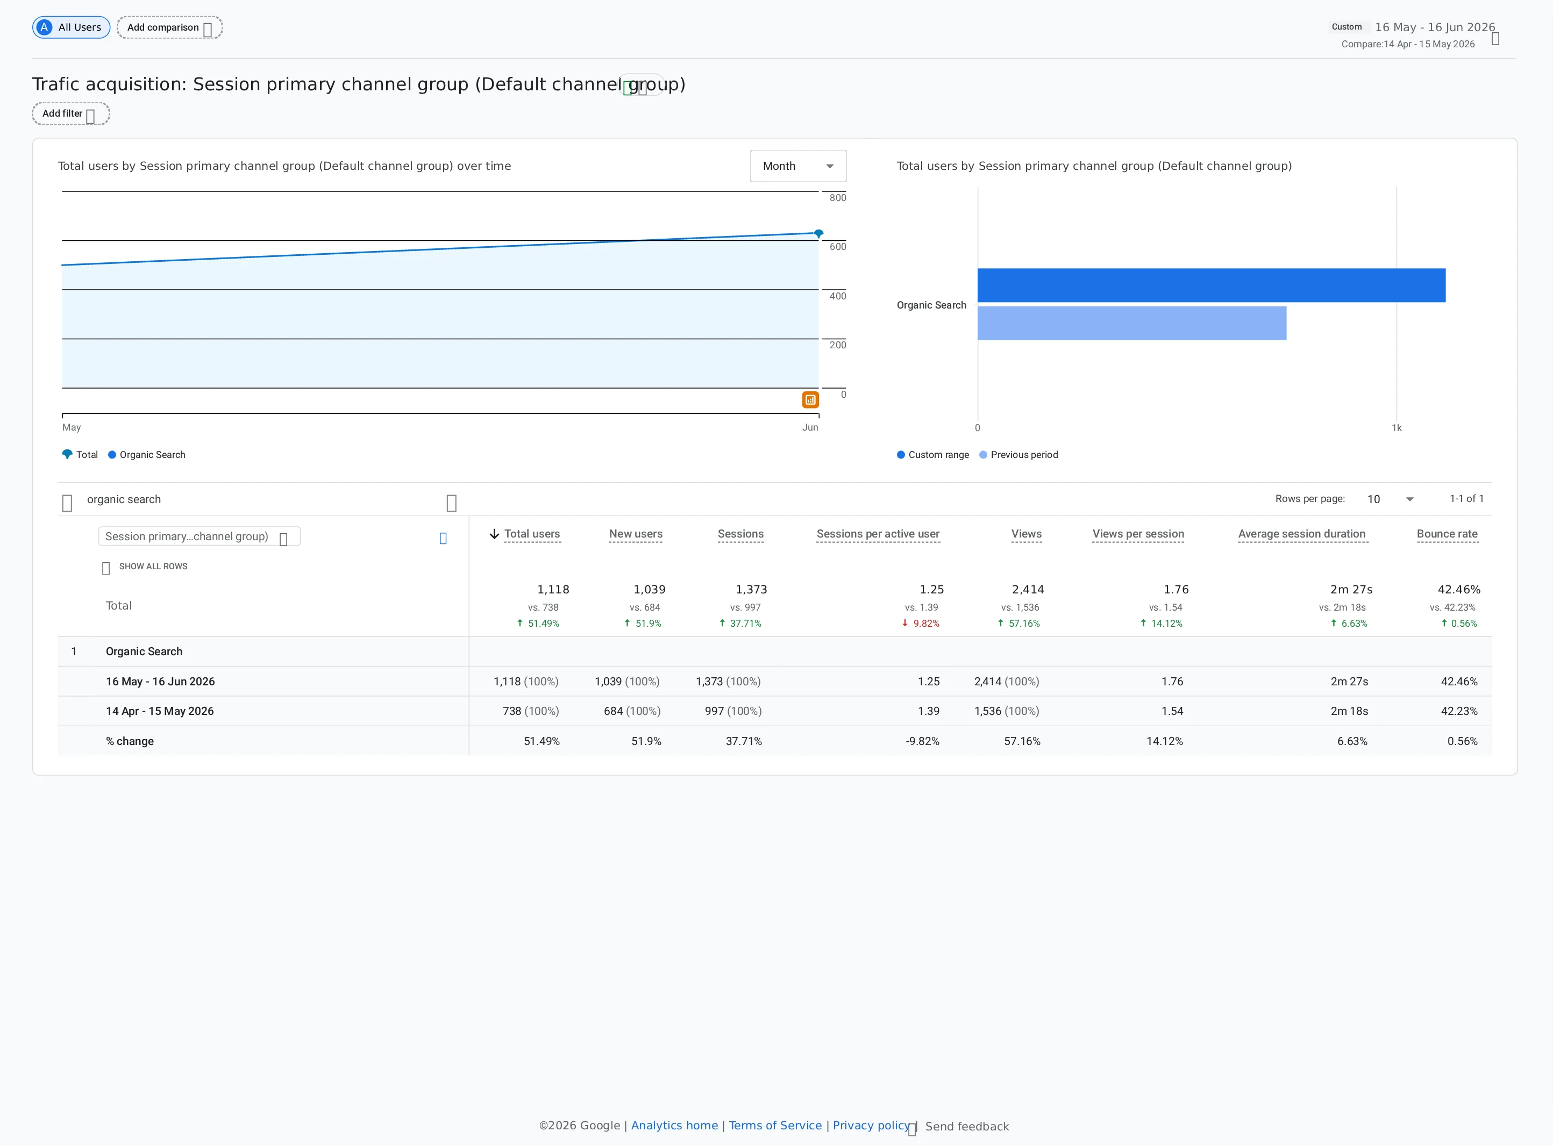Click Send feedback

click(967, 1127)
